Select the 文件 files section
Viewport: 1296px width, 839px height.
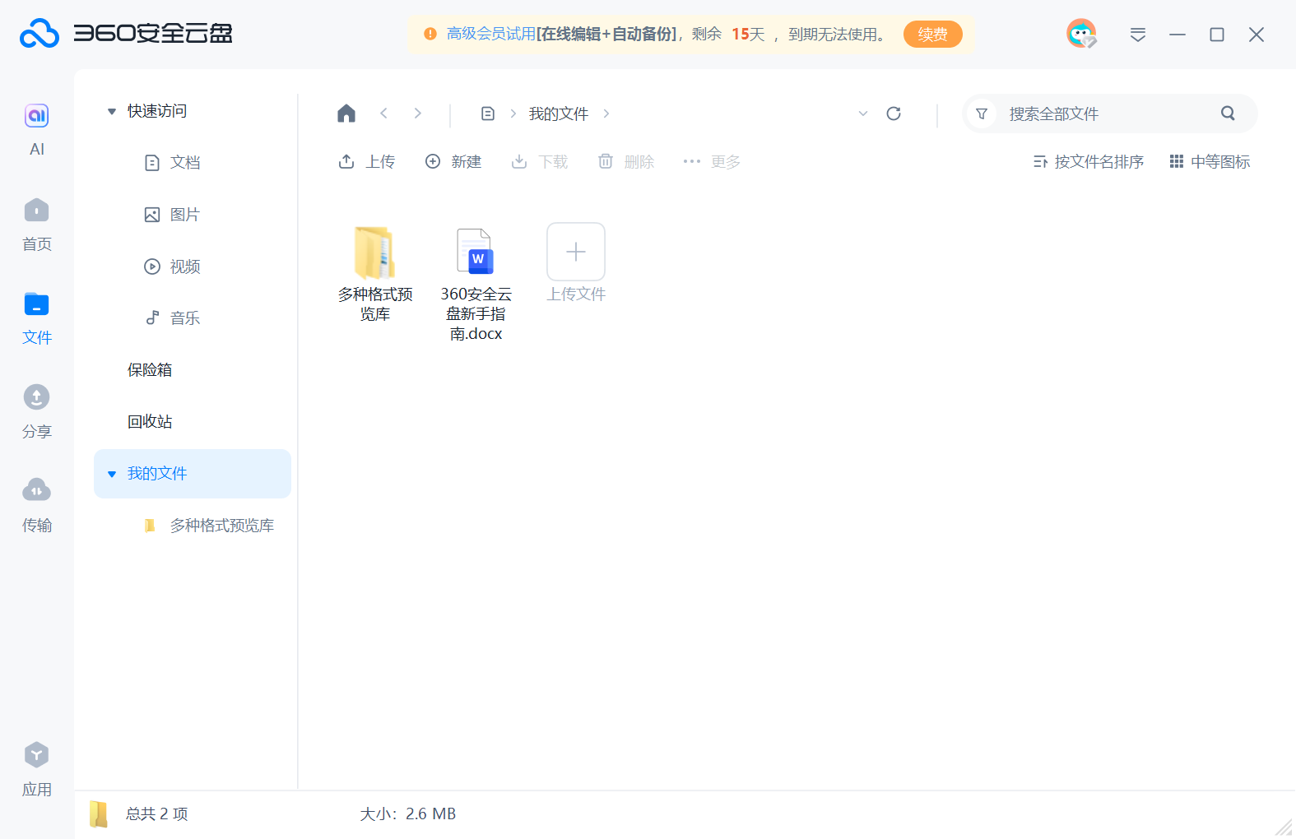(x=37, y=318)
